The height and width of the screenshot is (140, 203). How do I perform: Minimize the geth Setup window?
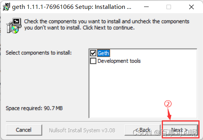pyautogui.click(x=146, y=7)
